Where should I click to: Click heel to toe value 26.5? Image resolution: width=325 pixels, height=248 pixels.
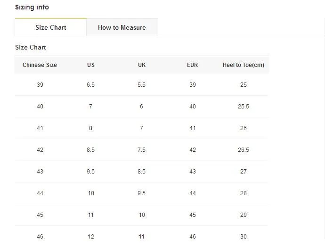tap(244, 150)
